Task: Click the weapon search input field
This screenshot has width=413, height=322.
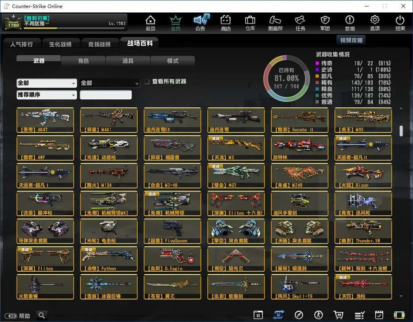Action: [105, 95]
